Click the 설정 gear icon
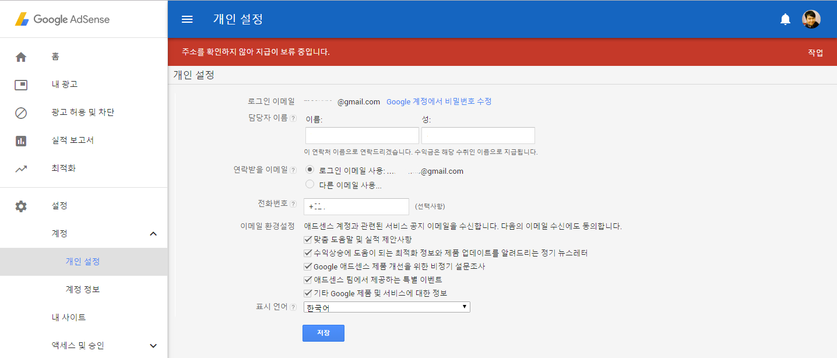 [21, 206]
